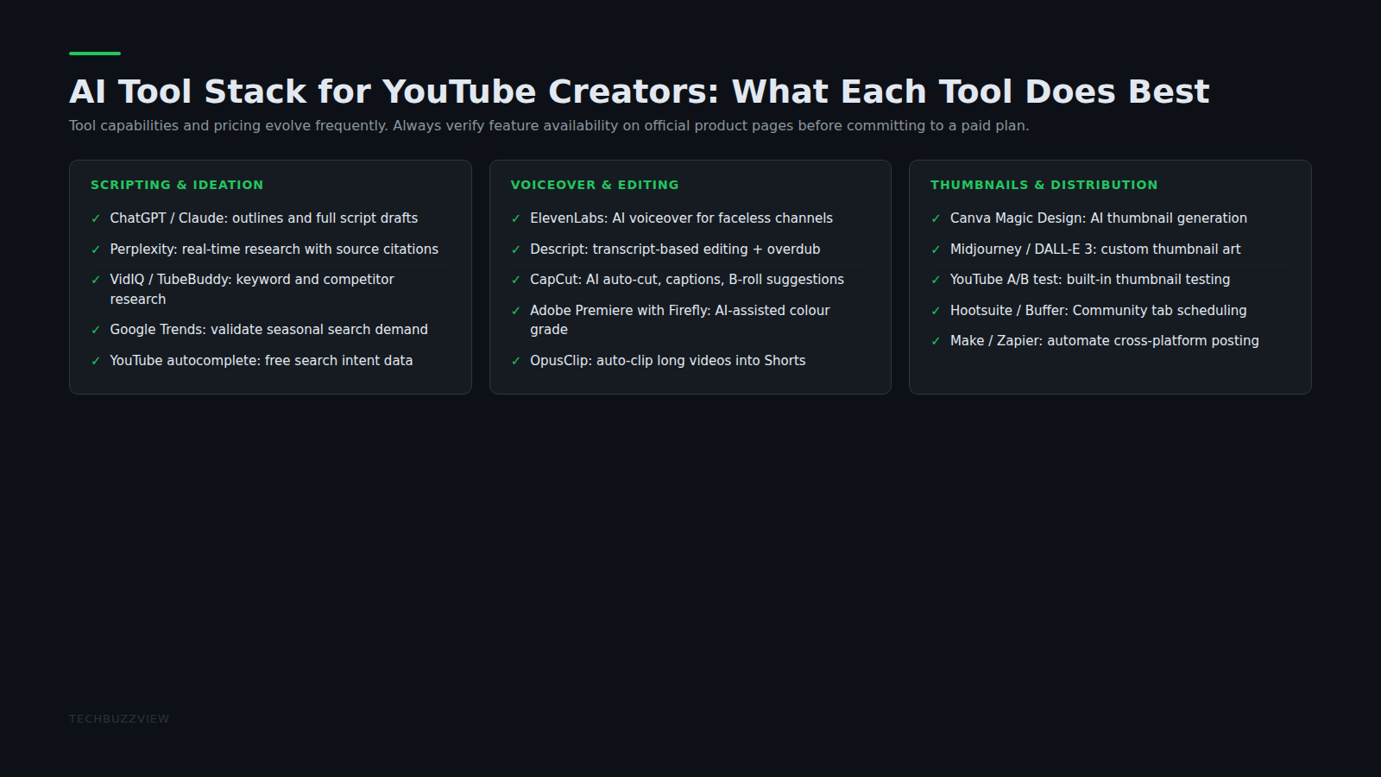This screenshot has width=1381, height=777.
Task: Click the Adobe Premiere with Firefly line
Action: click(680, 320)
